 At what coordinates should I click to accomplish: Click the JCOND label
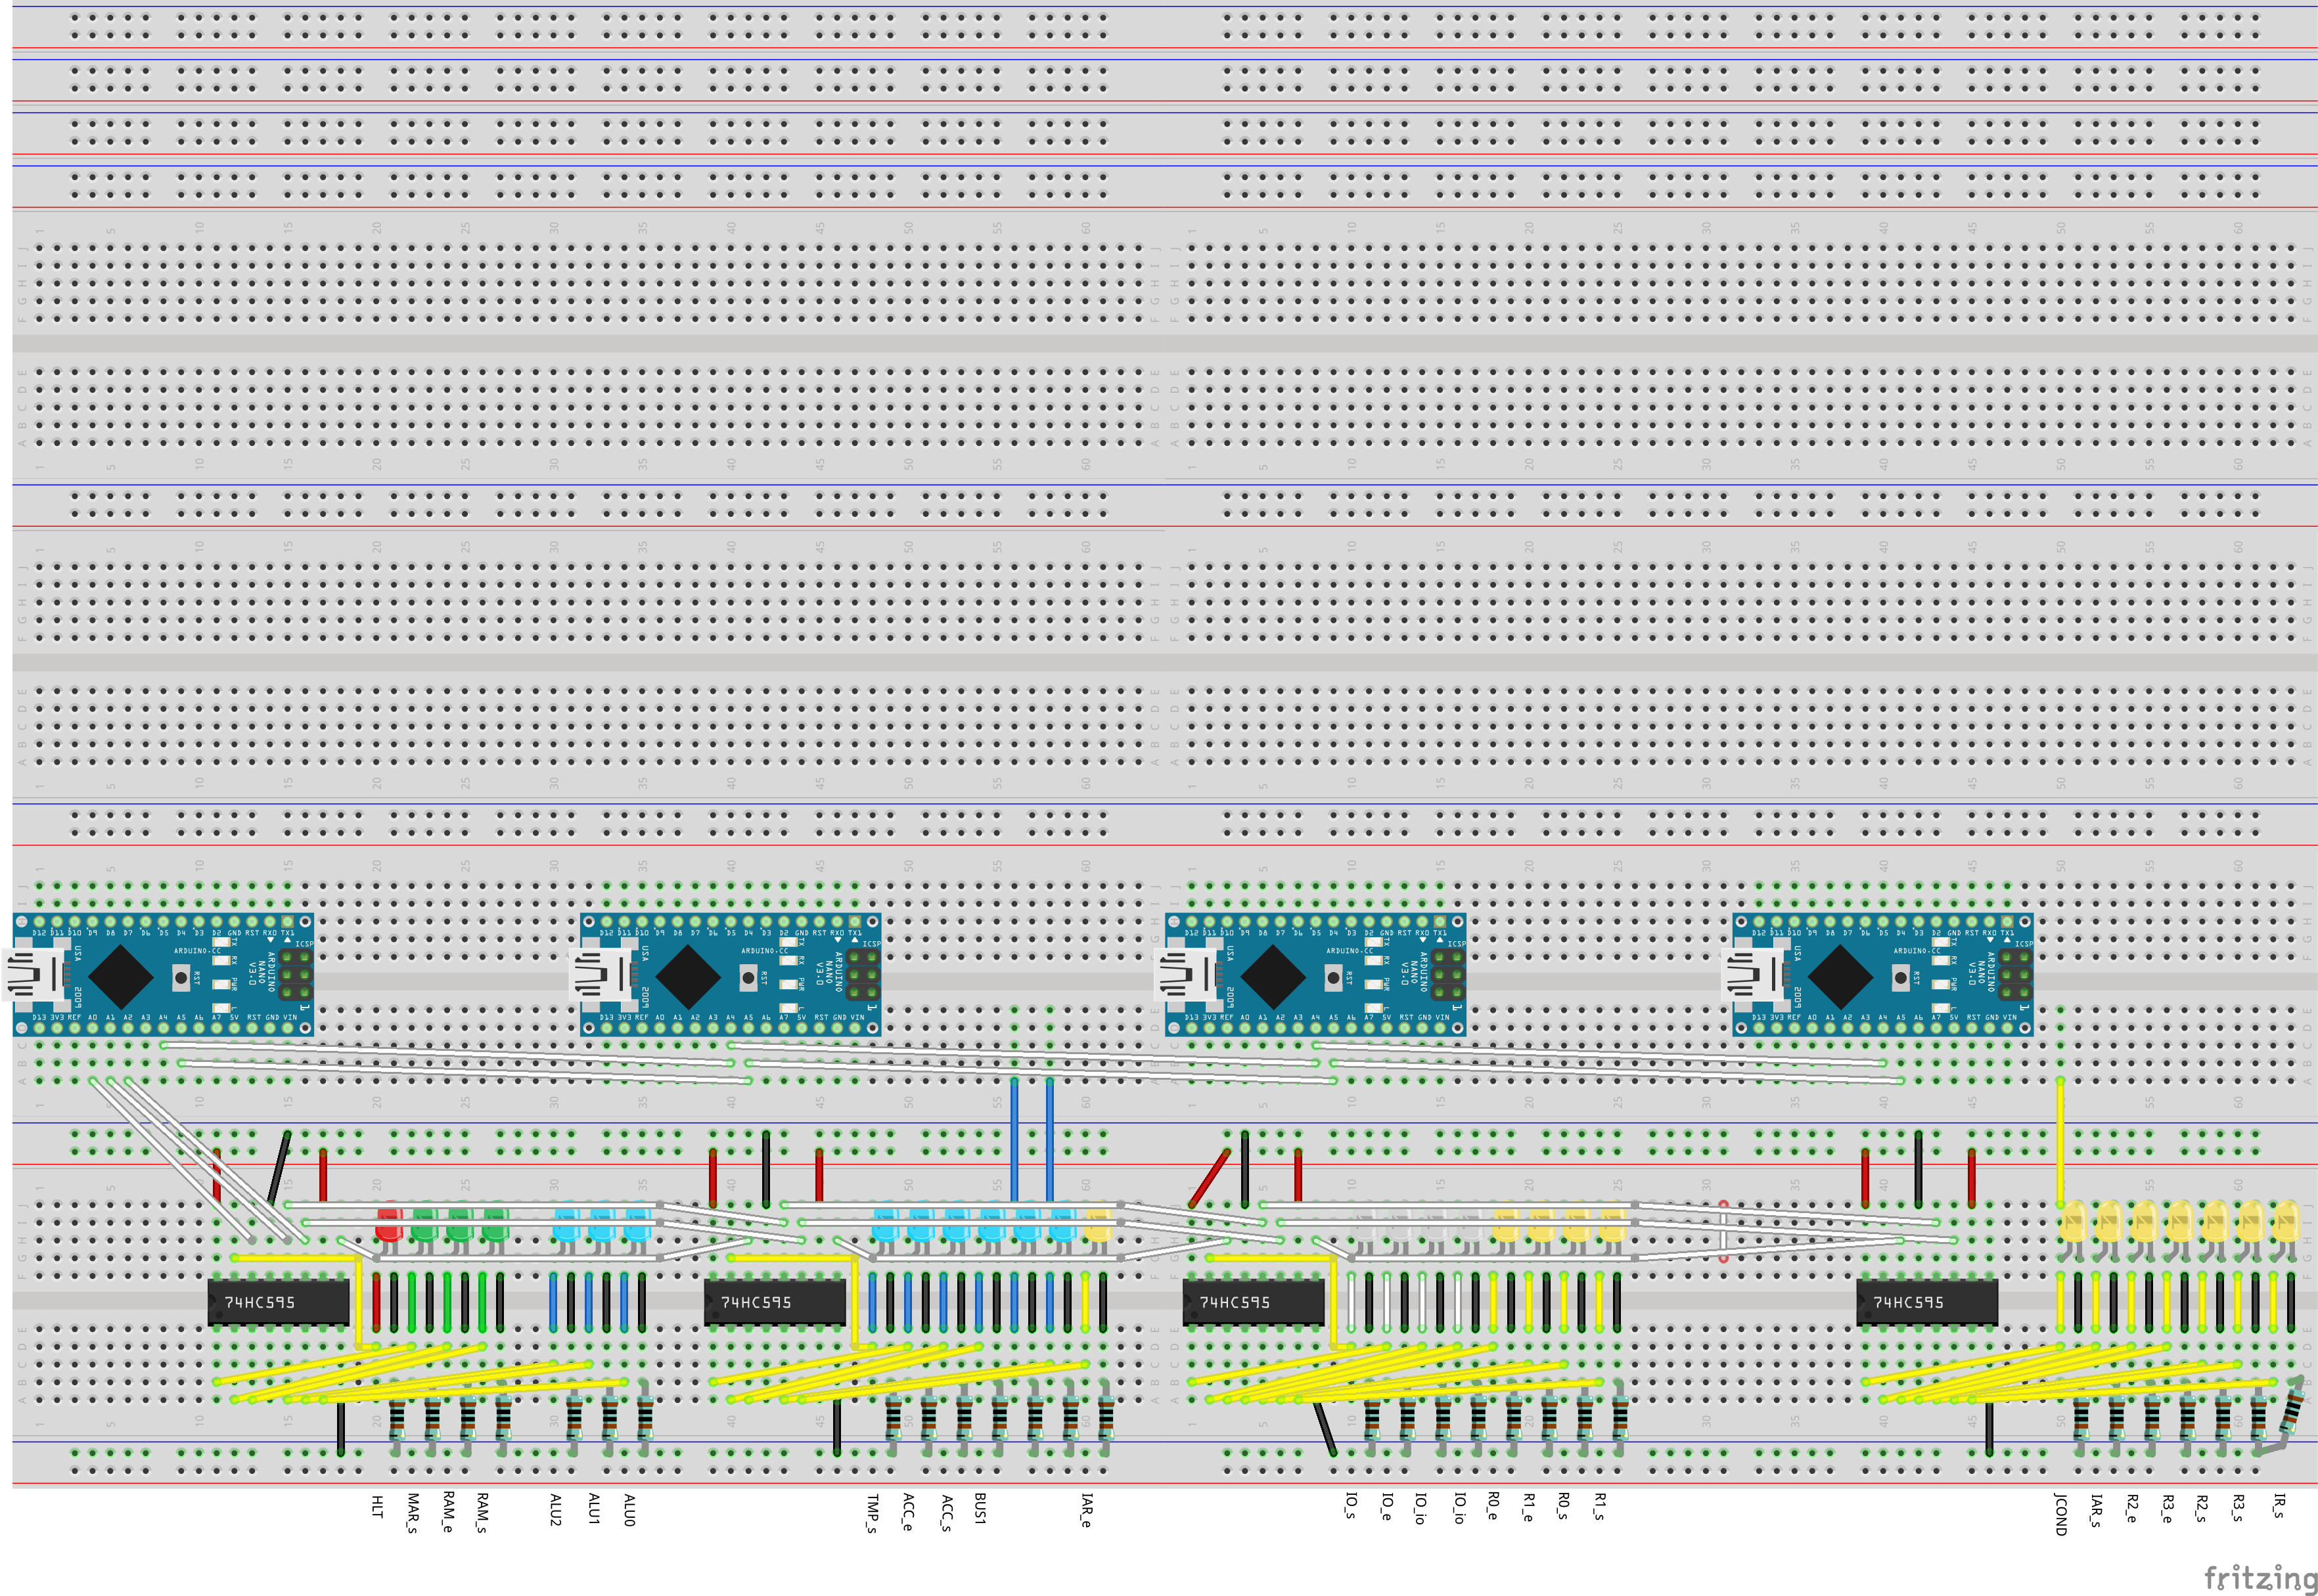point(2060,1514)
